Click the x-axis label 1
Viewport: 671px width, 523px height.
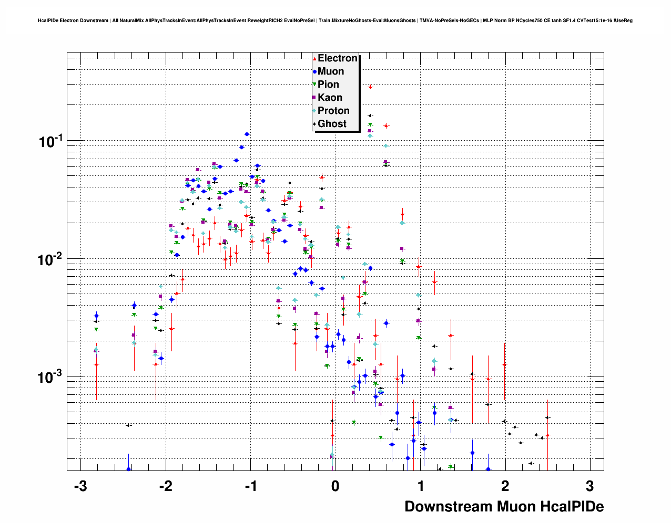click(x=420, y=486)
